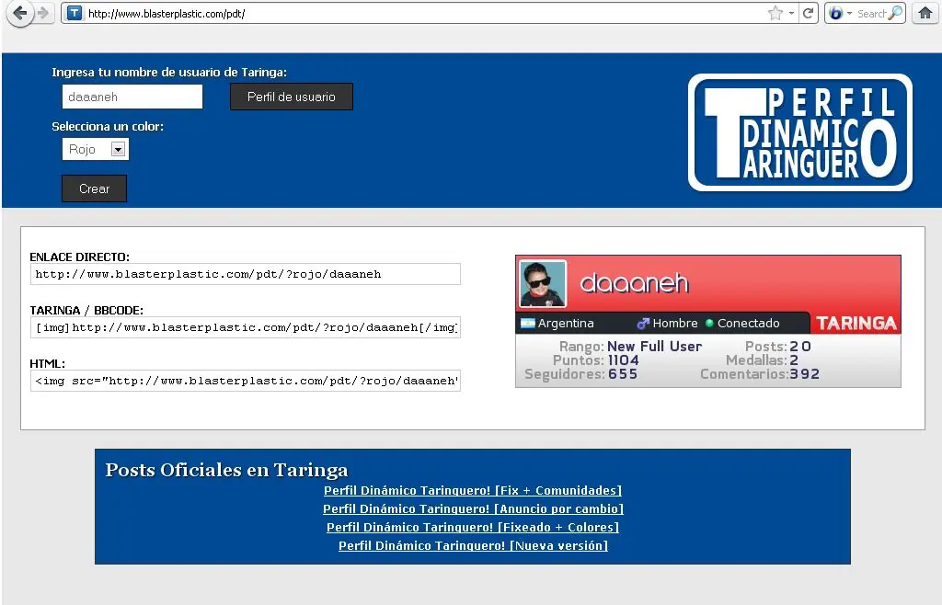
Task: Click the Perfil de usuario button
Action: 292,97
